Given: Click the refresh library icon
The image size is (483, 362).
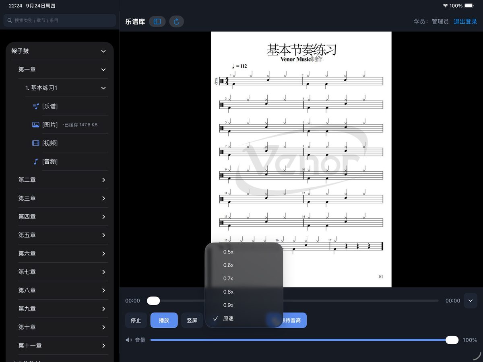Looking at the screenshot, I should coord(176,22).
